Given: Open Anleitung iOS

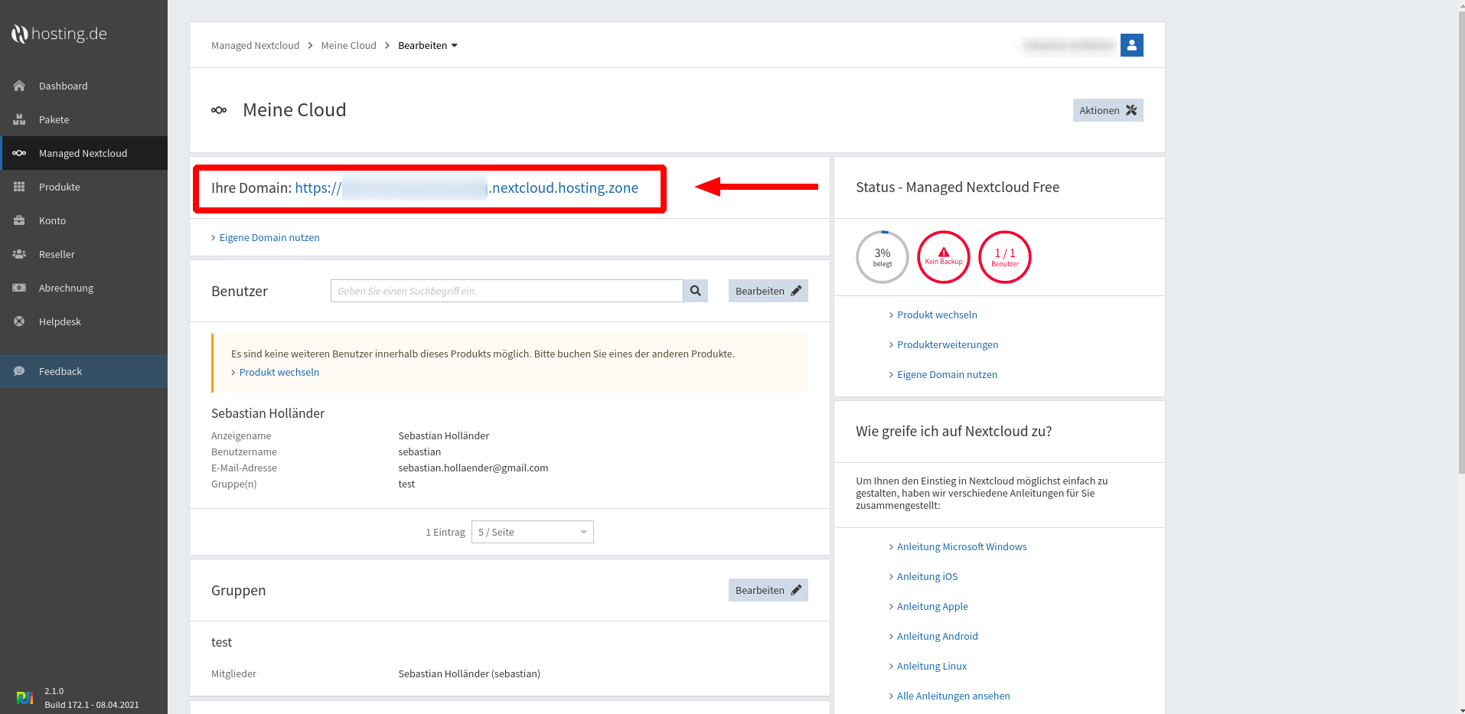Looking at the screenshot, I should 927,576.
